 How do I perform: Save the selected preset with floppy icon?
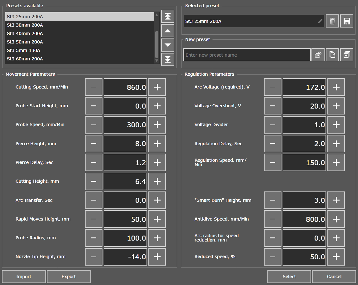(346, 21)
